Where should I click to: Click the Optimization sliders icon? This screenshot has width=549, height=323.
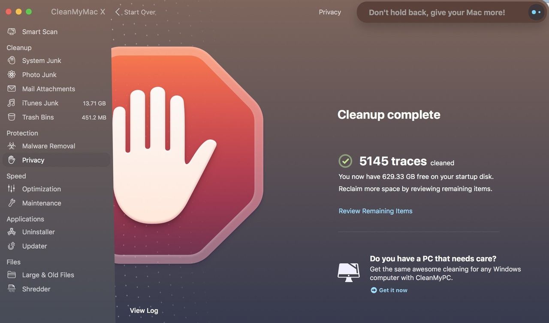point(12,189)
